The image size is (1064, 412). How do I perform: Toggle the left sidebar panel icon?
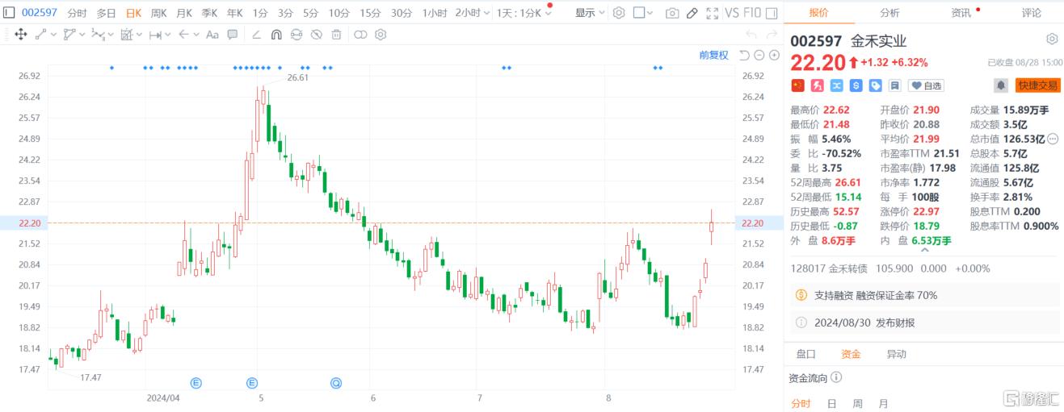10,13
